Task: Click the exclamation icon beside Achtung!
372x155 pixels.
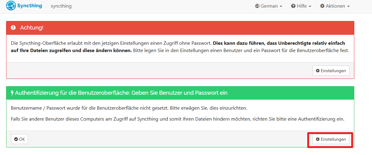Action: [13, 28]
